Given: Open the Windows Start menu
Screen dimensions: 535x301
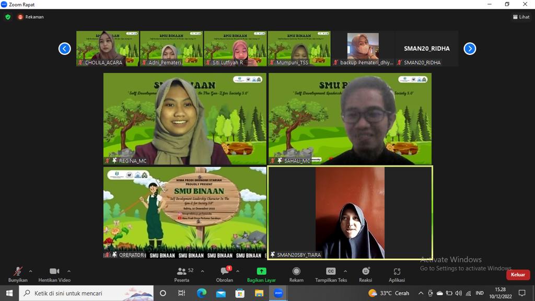Looking at the screenshot, I should pyautogui.click(x=9, y=293).
